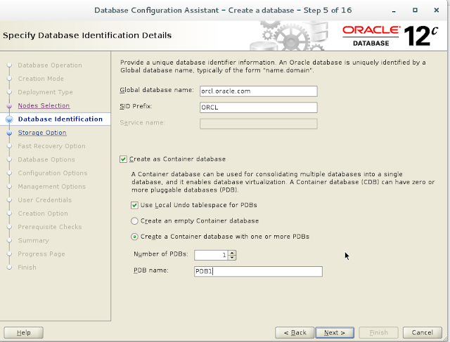Click the Deployment Type step

[x=45, y=92]
